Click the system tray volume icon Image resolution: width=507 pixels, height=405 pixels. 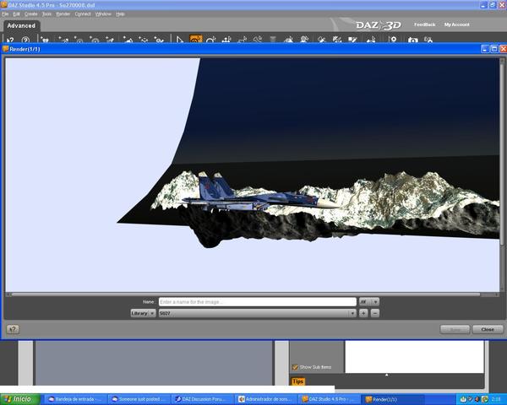click(x=477, y=399)
